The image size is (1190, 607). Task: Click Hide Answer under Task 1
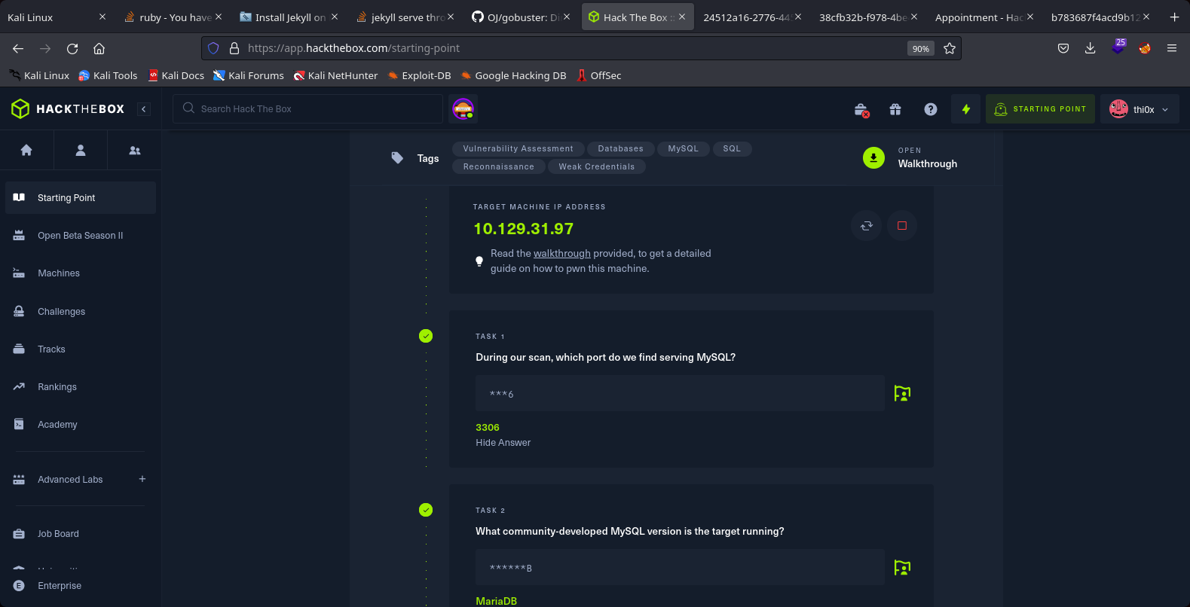pos(503,443)
